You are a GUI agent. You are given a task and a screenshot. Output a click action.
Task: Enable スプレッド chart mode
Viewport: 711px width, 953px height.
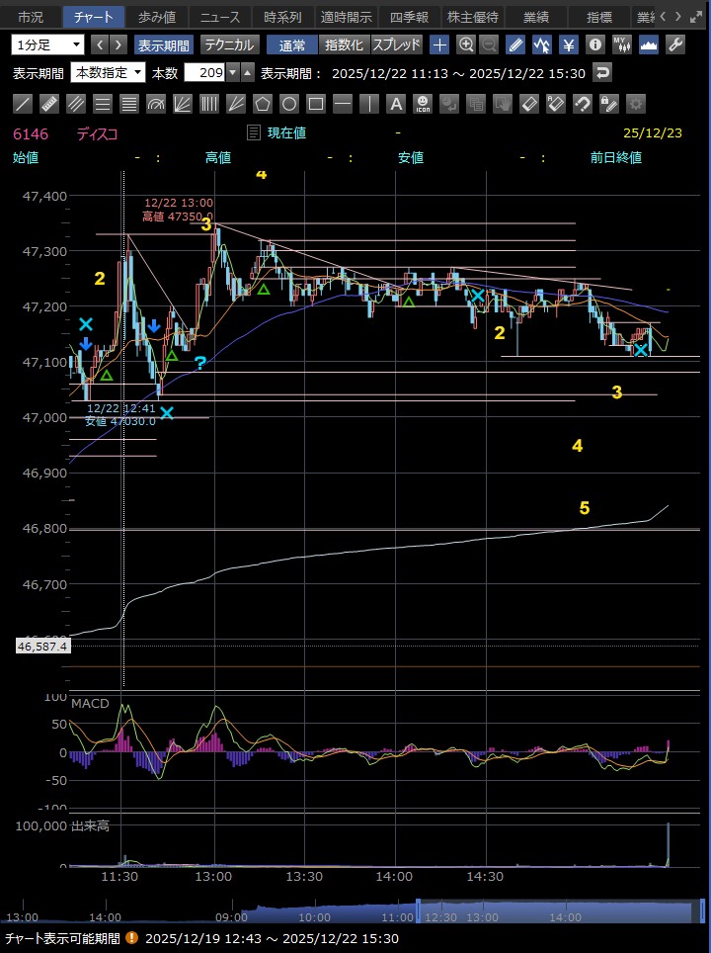[397, 44]
